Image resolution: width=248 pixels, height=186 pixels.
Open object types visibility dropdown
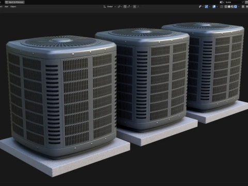(x=201, y=7)
